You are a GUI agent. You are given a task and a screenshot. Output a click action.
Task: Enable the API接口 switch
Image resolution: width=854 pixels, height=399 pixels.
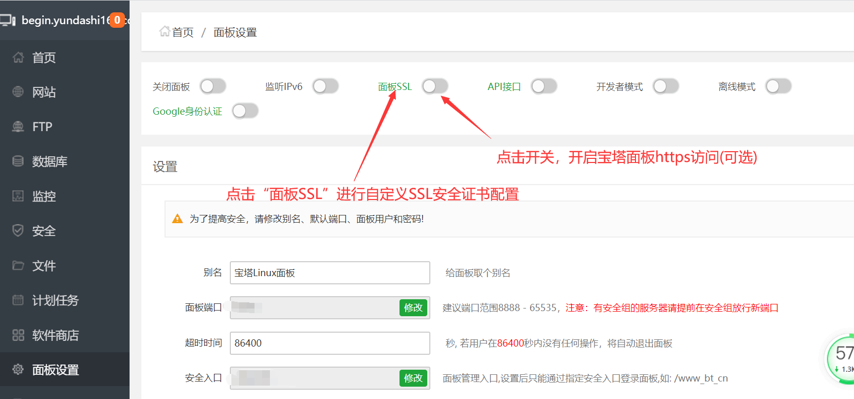[x=544, y=86]
